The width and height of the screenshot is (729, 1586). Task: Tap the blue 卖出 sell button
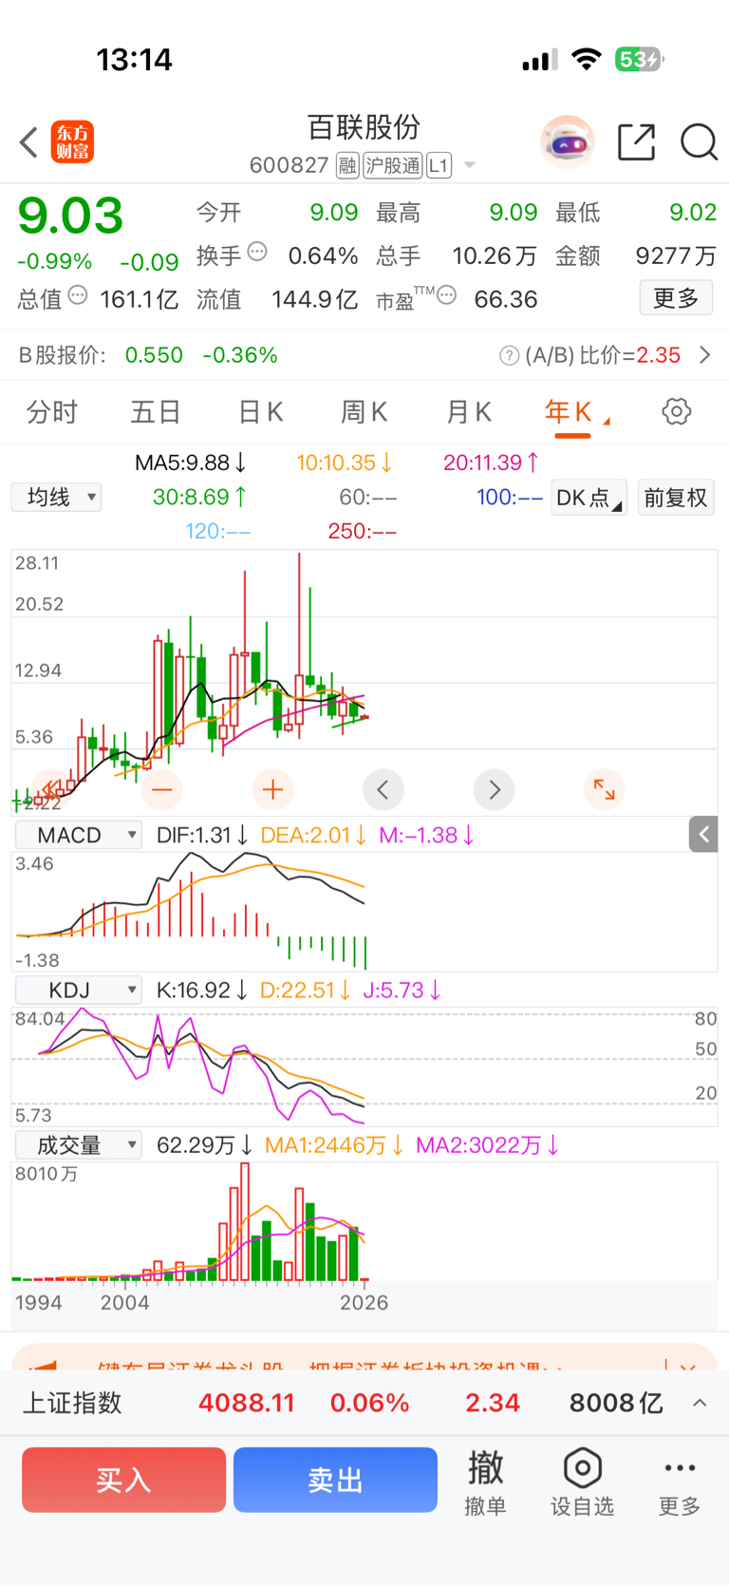335,1480
